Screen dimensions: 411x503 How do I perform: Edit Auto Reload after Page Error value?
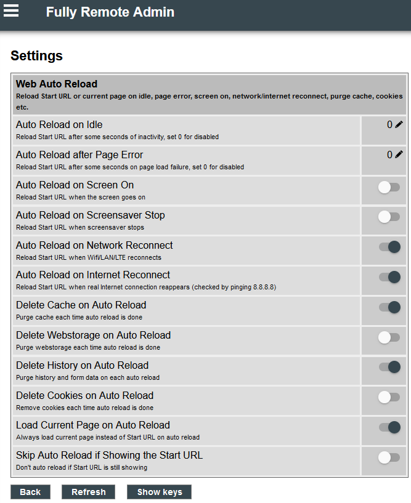(x=399, y=155)
